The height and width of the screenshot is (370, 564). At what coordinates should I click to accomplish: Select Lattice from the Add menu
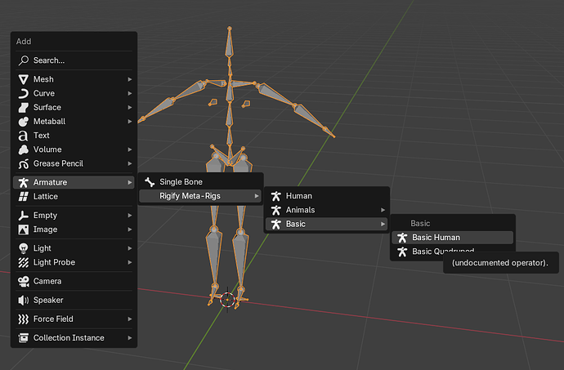click(74, 196)
